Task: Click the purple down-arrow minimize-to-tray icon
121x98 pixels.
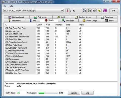Action: point(105,11)
